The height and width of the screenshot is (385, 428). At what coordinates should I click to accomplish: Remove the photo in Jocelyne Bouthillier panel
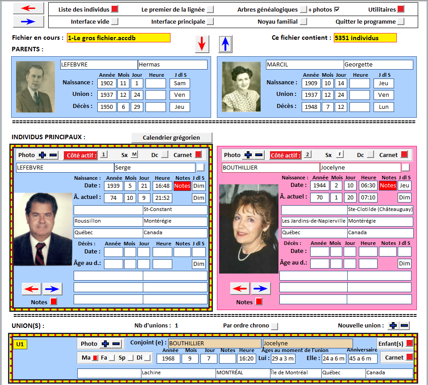click(x=259, y=155)
